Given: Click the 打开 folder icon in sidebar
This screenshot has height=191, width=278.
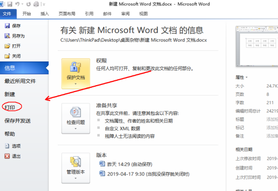Looking at the screenshot, I should coord(7,46).
